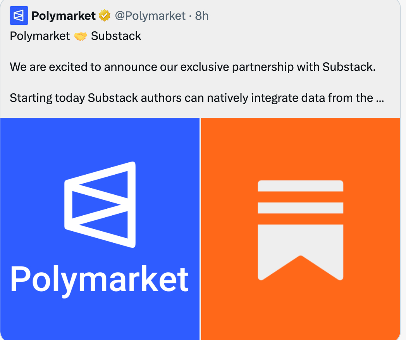Open the Polymarket display name link
The width and height of the screenshot is (406, 340).
(x=64, y=16)
